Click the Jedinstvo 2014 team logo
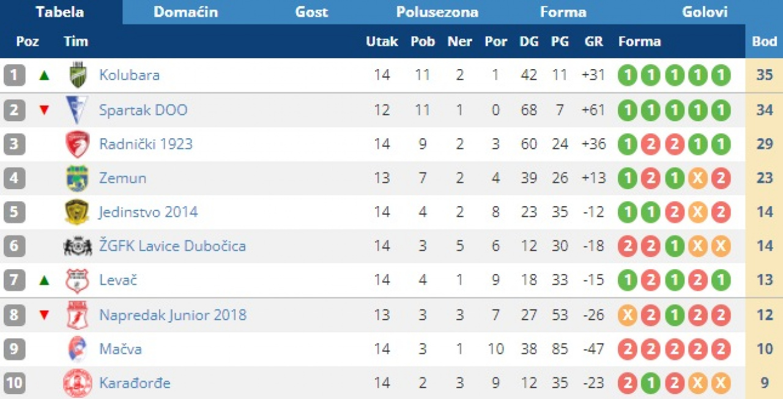 [x=77, y=212]
